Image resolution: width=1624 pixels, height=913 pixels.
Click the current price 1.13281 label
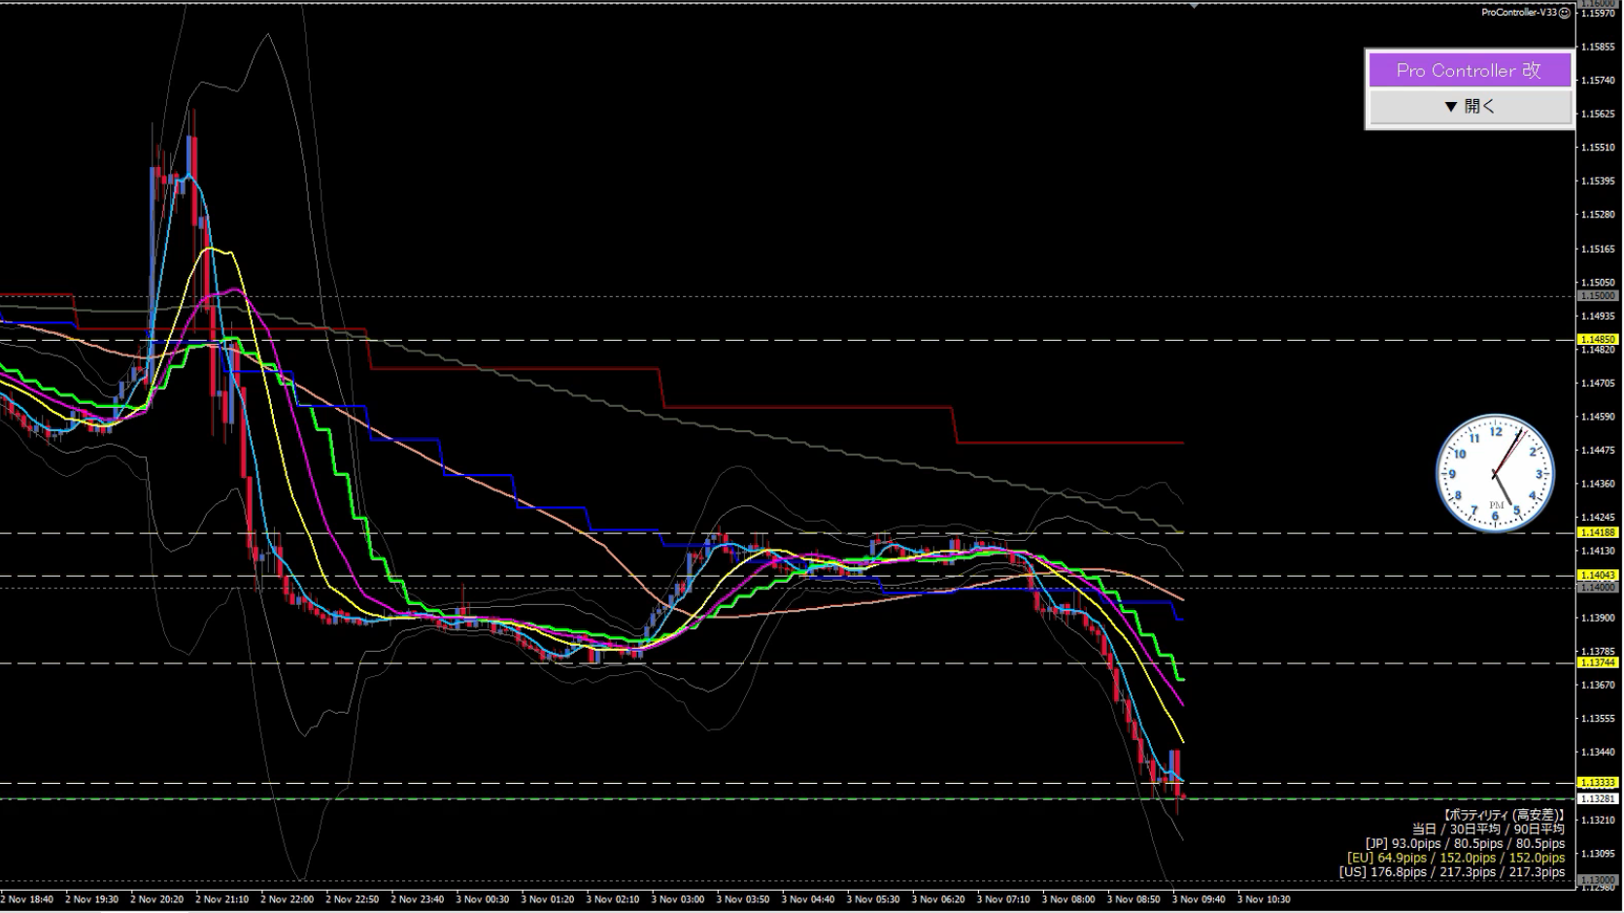1598,798
